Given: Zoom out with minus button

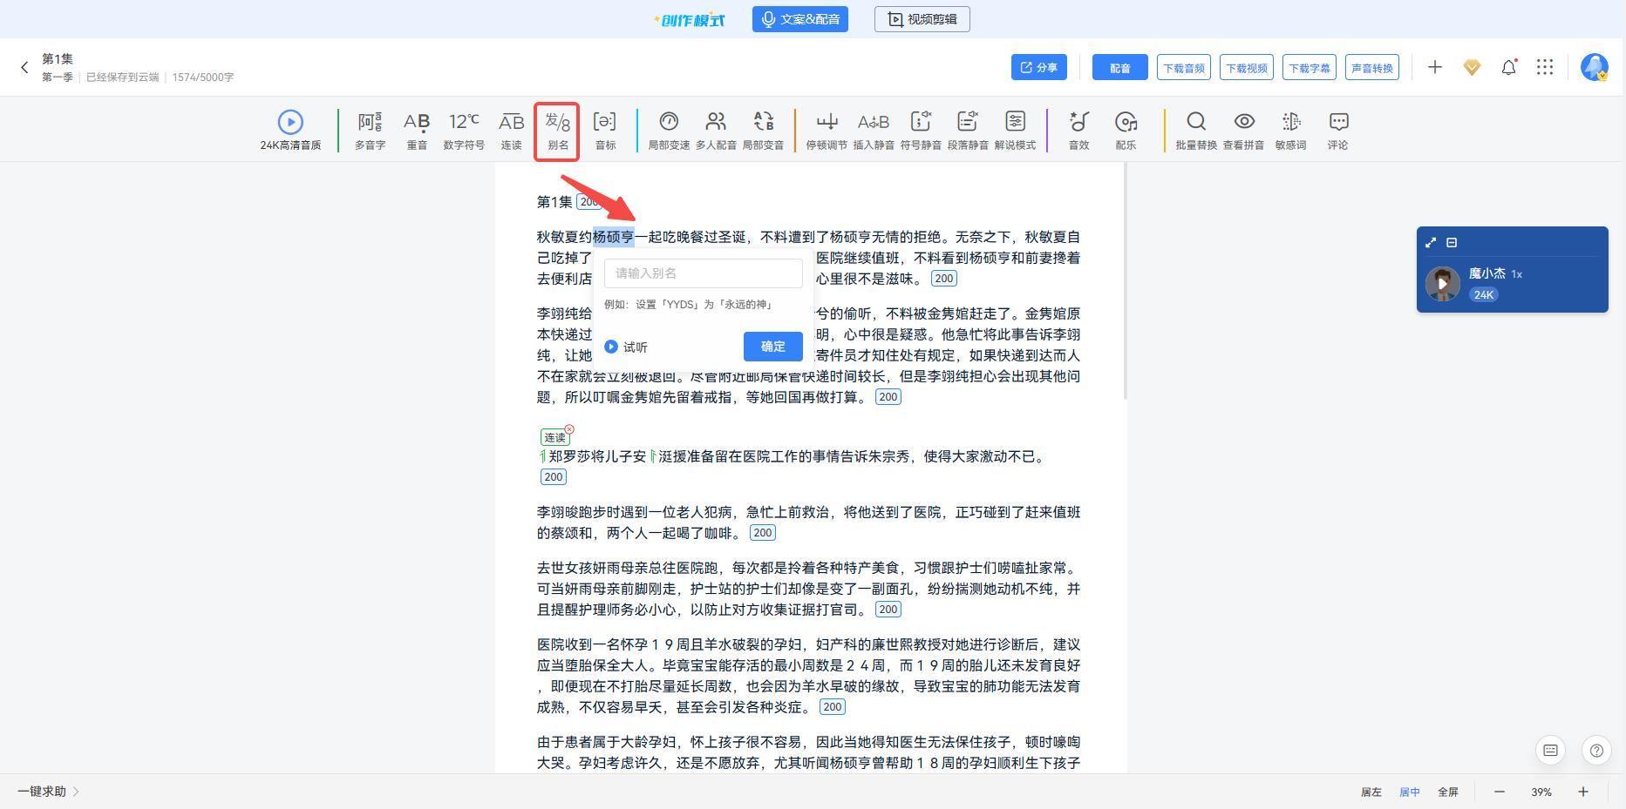Looking at the screenshot, I should point(1500,792).
